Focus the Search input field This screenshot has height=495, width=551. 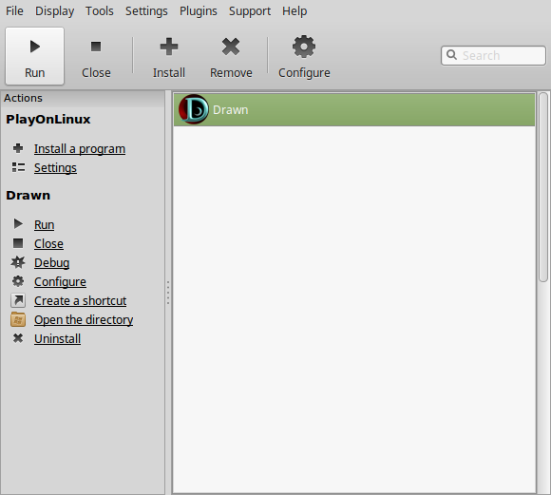tap(493, 55)
